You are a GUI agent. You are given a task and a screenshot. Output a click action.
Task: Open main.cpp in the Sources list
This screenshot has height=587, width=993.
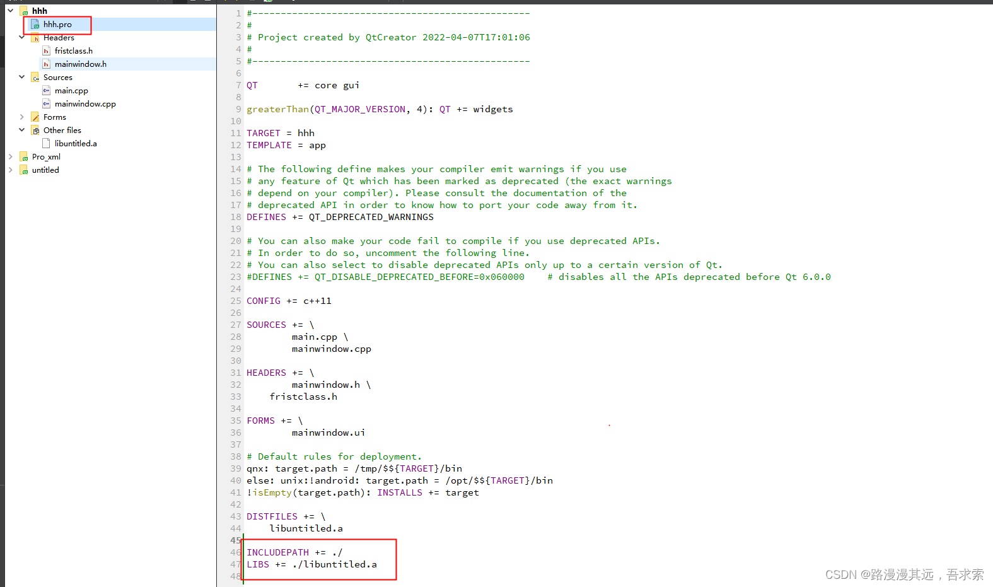pyautogui.click(x=71, y=90)
